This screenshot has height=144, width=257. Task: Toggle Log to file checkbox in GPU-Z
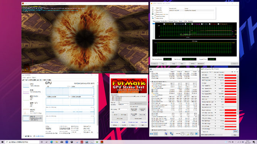tap(202, 132)
